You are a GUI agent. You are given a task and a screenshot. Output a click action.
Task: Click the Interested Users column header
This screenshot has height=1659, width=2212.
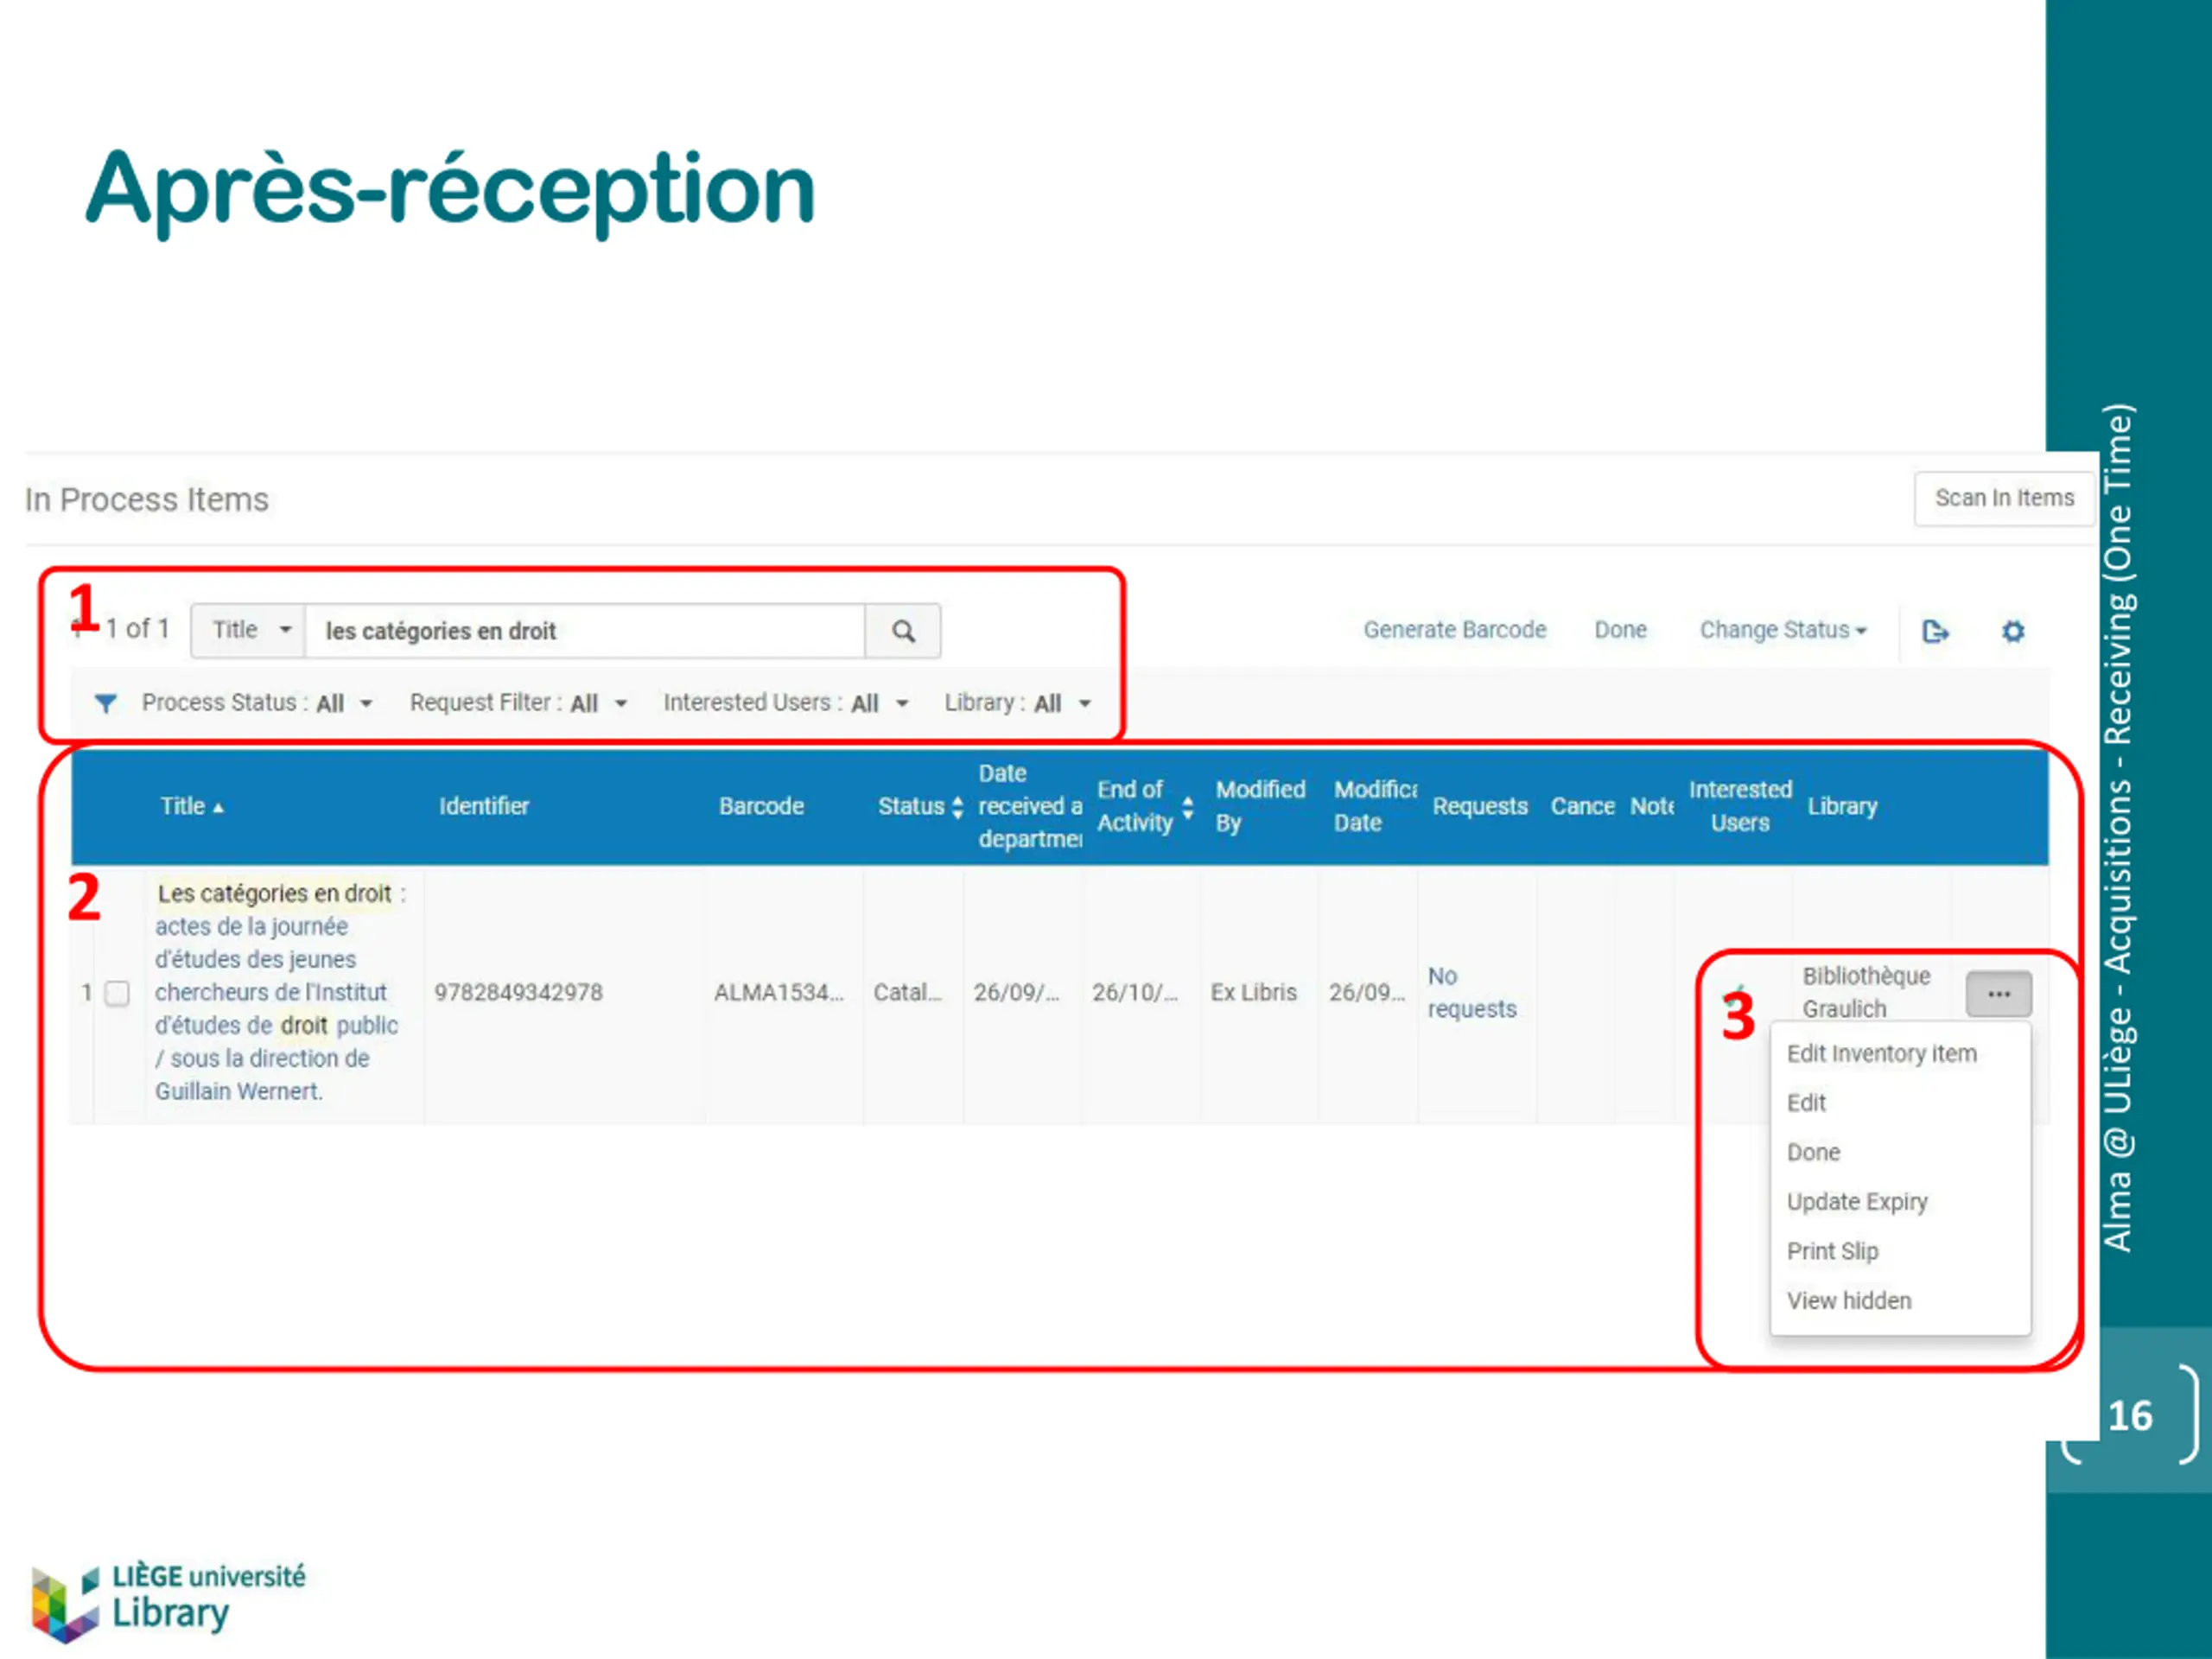(1740, 807)
